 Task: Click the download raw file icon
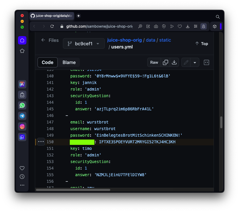pyautogui.click(x=174, y=62)
